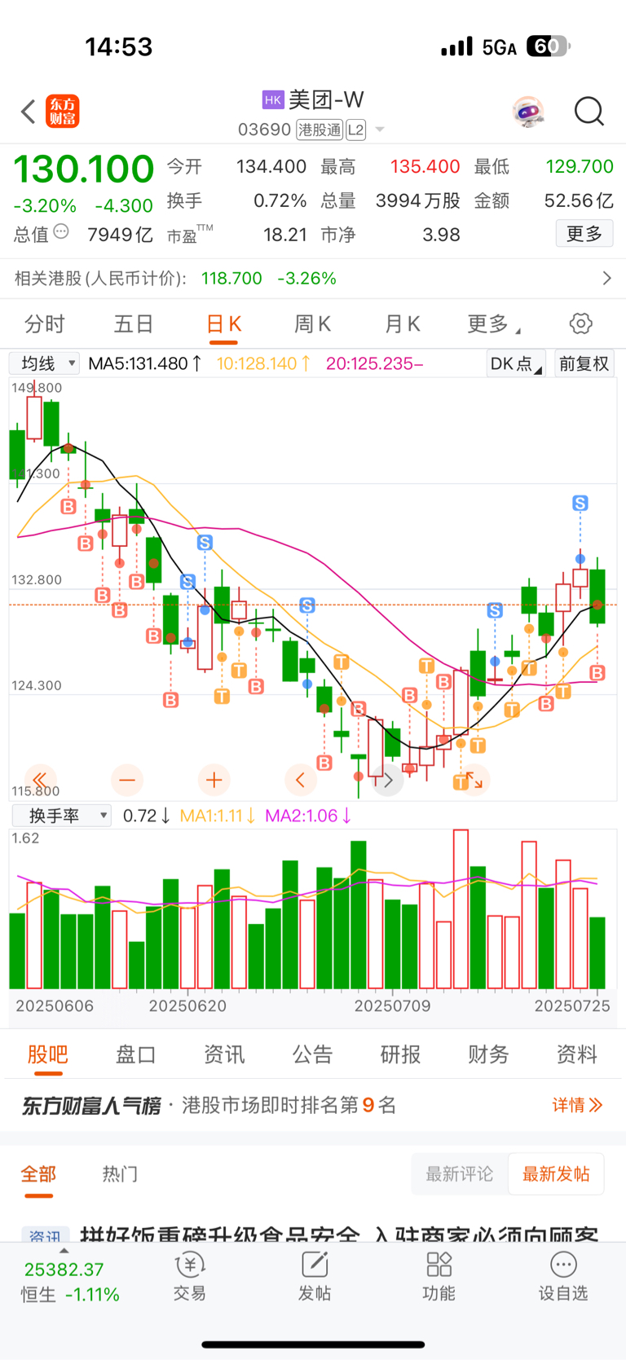626x1360 pixels.
Task: Open 均线 indicator dropdown
Action: 45,363
